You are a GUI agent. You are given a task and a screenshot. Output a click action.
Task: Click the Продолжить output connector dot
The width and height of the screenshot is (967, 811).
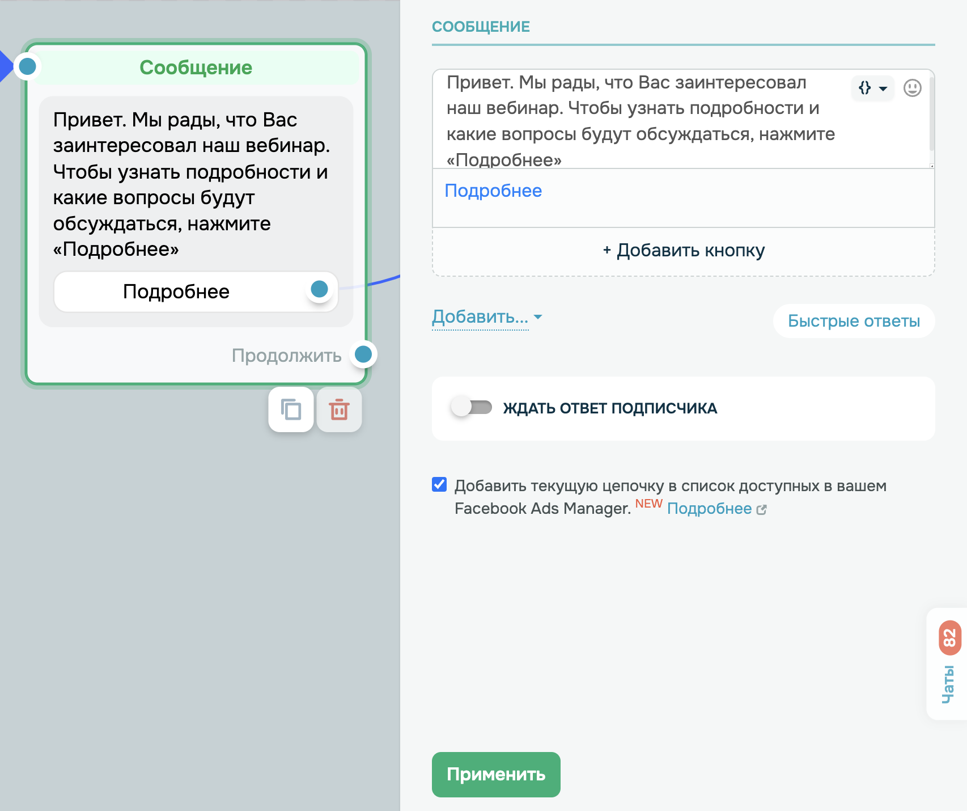(363, 354)
